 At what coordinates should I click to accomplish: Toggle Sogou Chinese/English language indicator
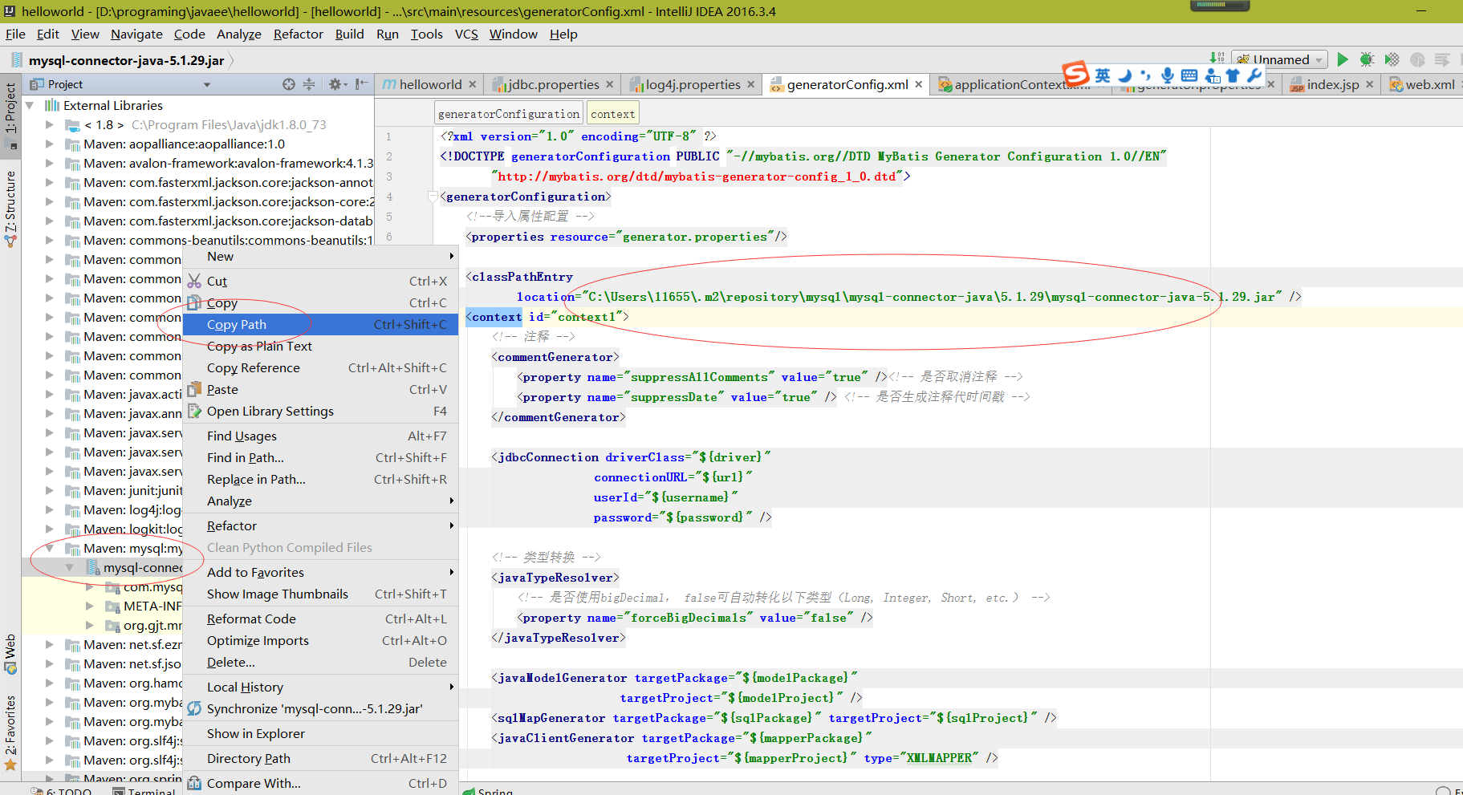pos(1103,75)
